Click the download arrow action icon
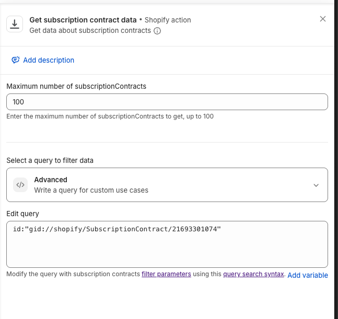Viewport: 338px width, 319px height. (15, 24)
